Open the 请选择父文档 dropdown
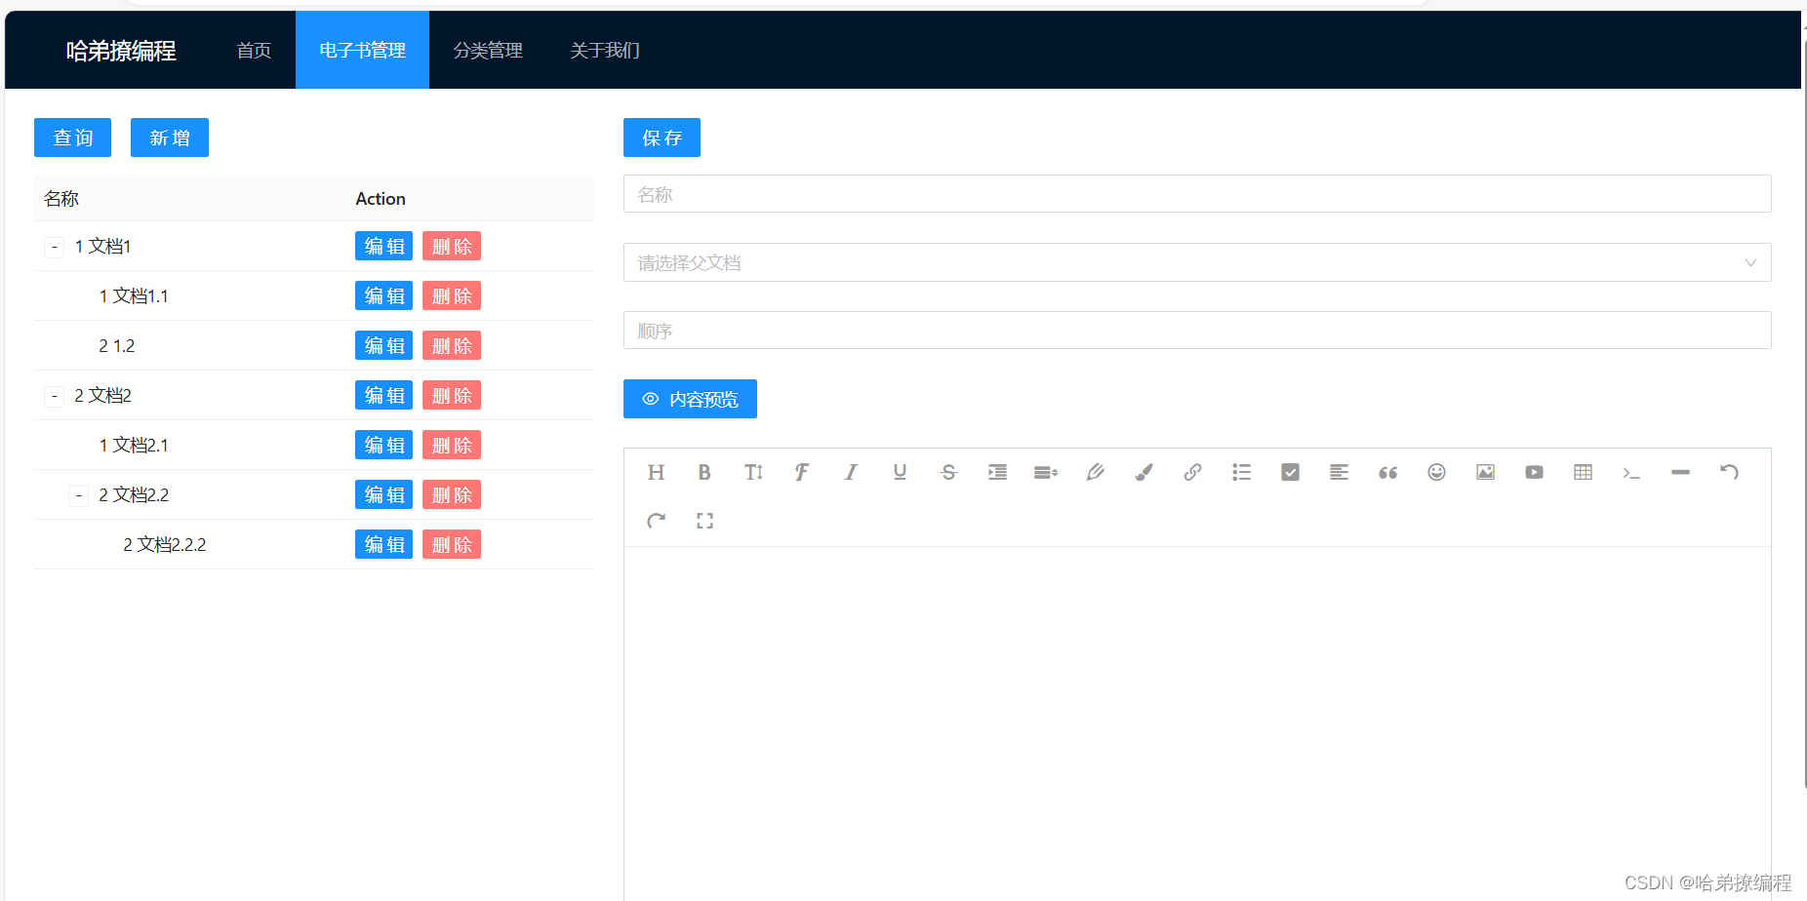 coord(1197,262)
